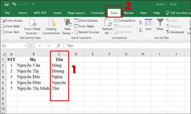Open Recent Sources
Image resolution: width=191 pixels, height=114 pixels.
point(87,32)
